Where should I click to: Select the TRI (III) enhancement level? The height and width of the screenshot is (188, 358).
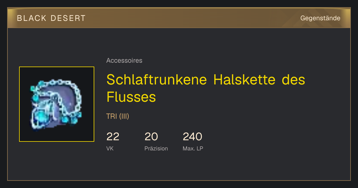pyautogui.click(x=118, y=116)
